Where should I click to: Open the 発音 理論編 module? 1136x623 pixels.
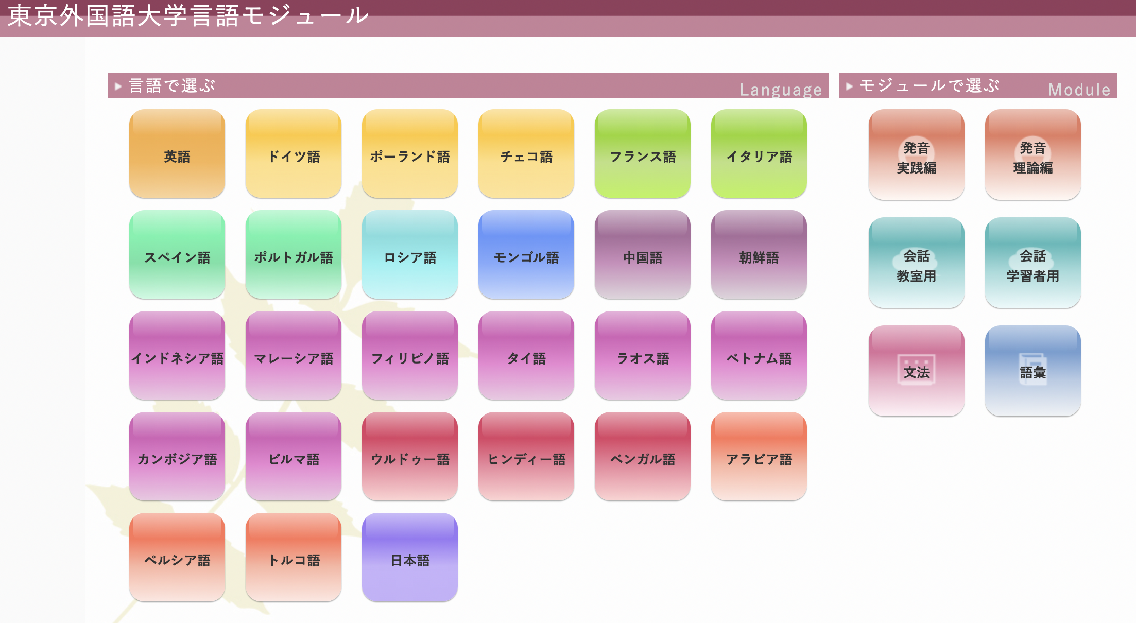pyautogui.click(x=1033, y=154)
